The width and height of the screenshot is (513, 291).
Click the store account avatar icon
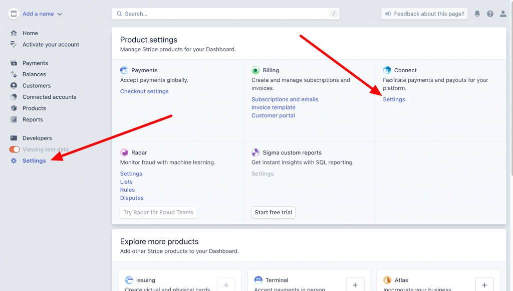[14, 14]
